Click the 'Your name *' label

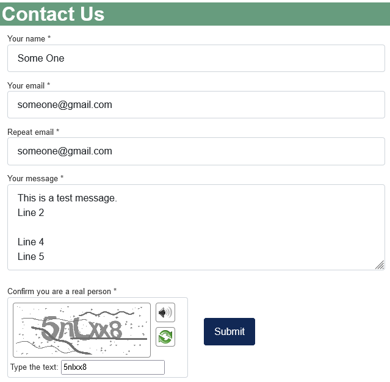[29, 38]
